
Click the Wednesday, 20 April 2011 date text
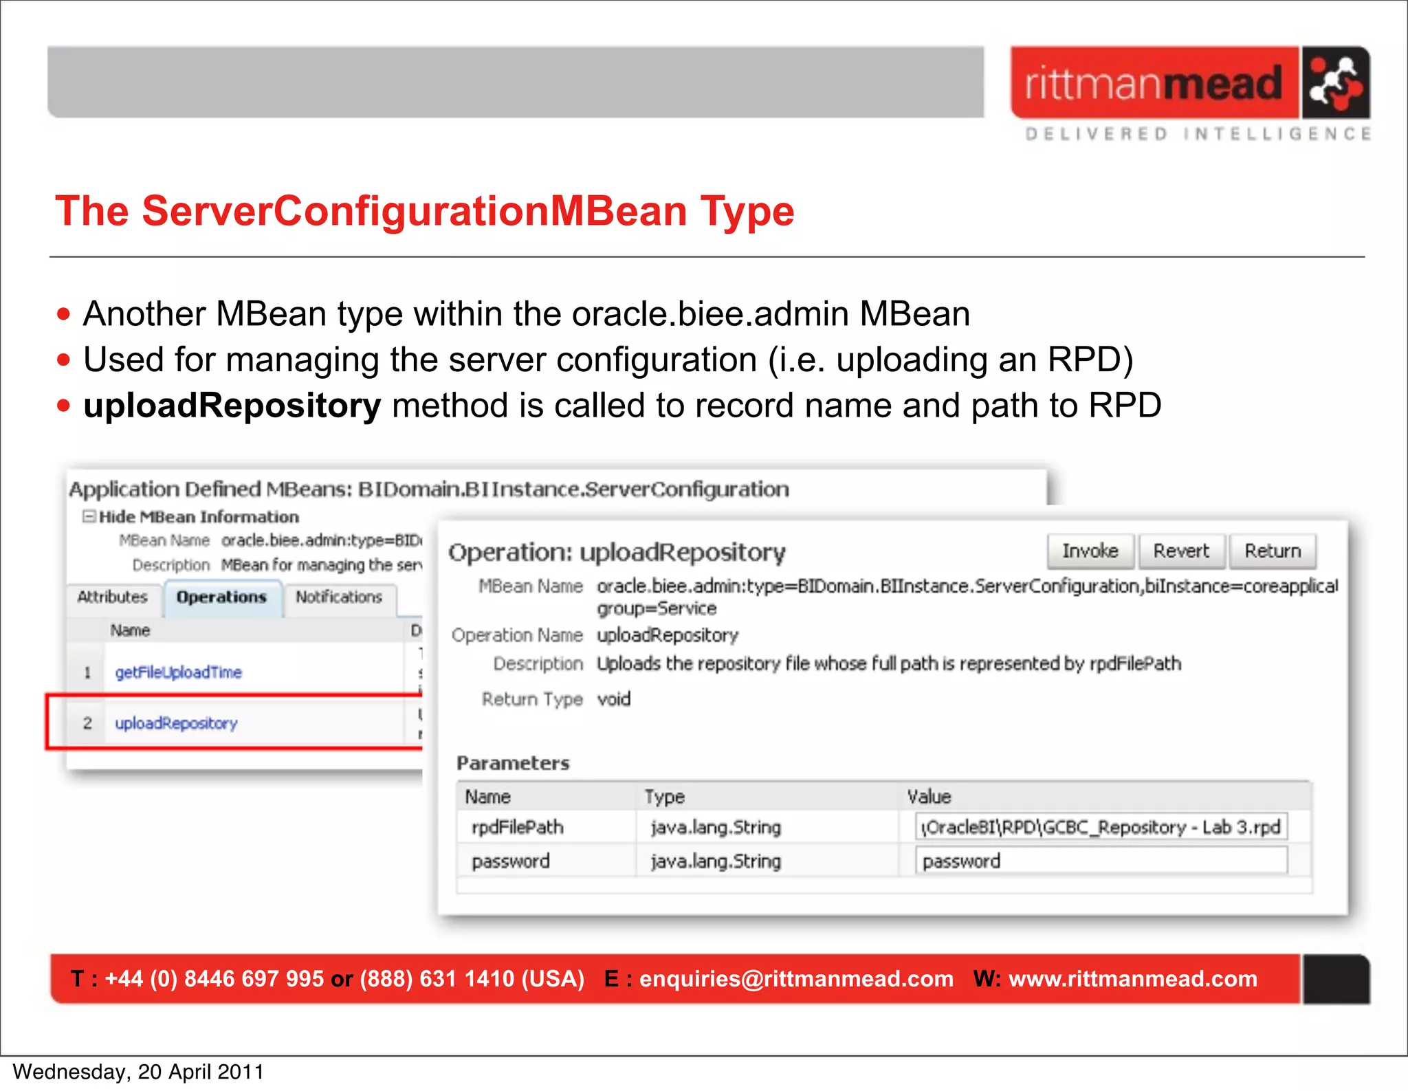point(138,1072)
